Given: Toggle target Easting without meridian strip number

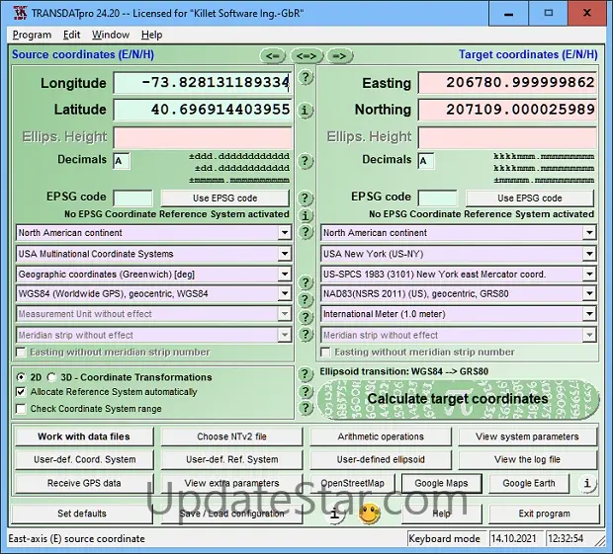Looking at the screenshot, I should pos(325,353).
